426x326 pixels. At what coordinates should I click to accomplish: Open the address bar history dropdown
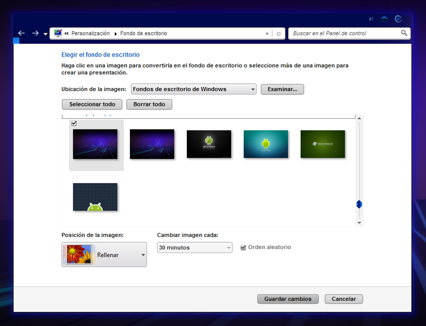tap(267, 34)
